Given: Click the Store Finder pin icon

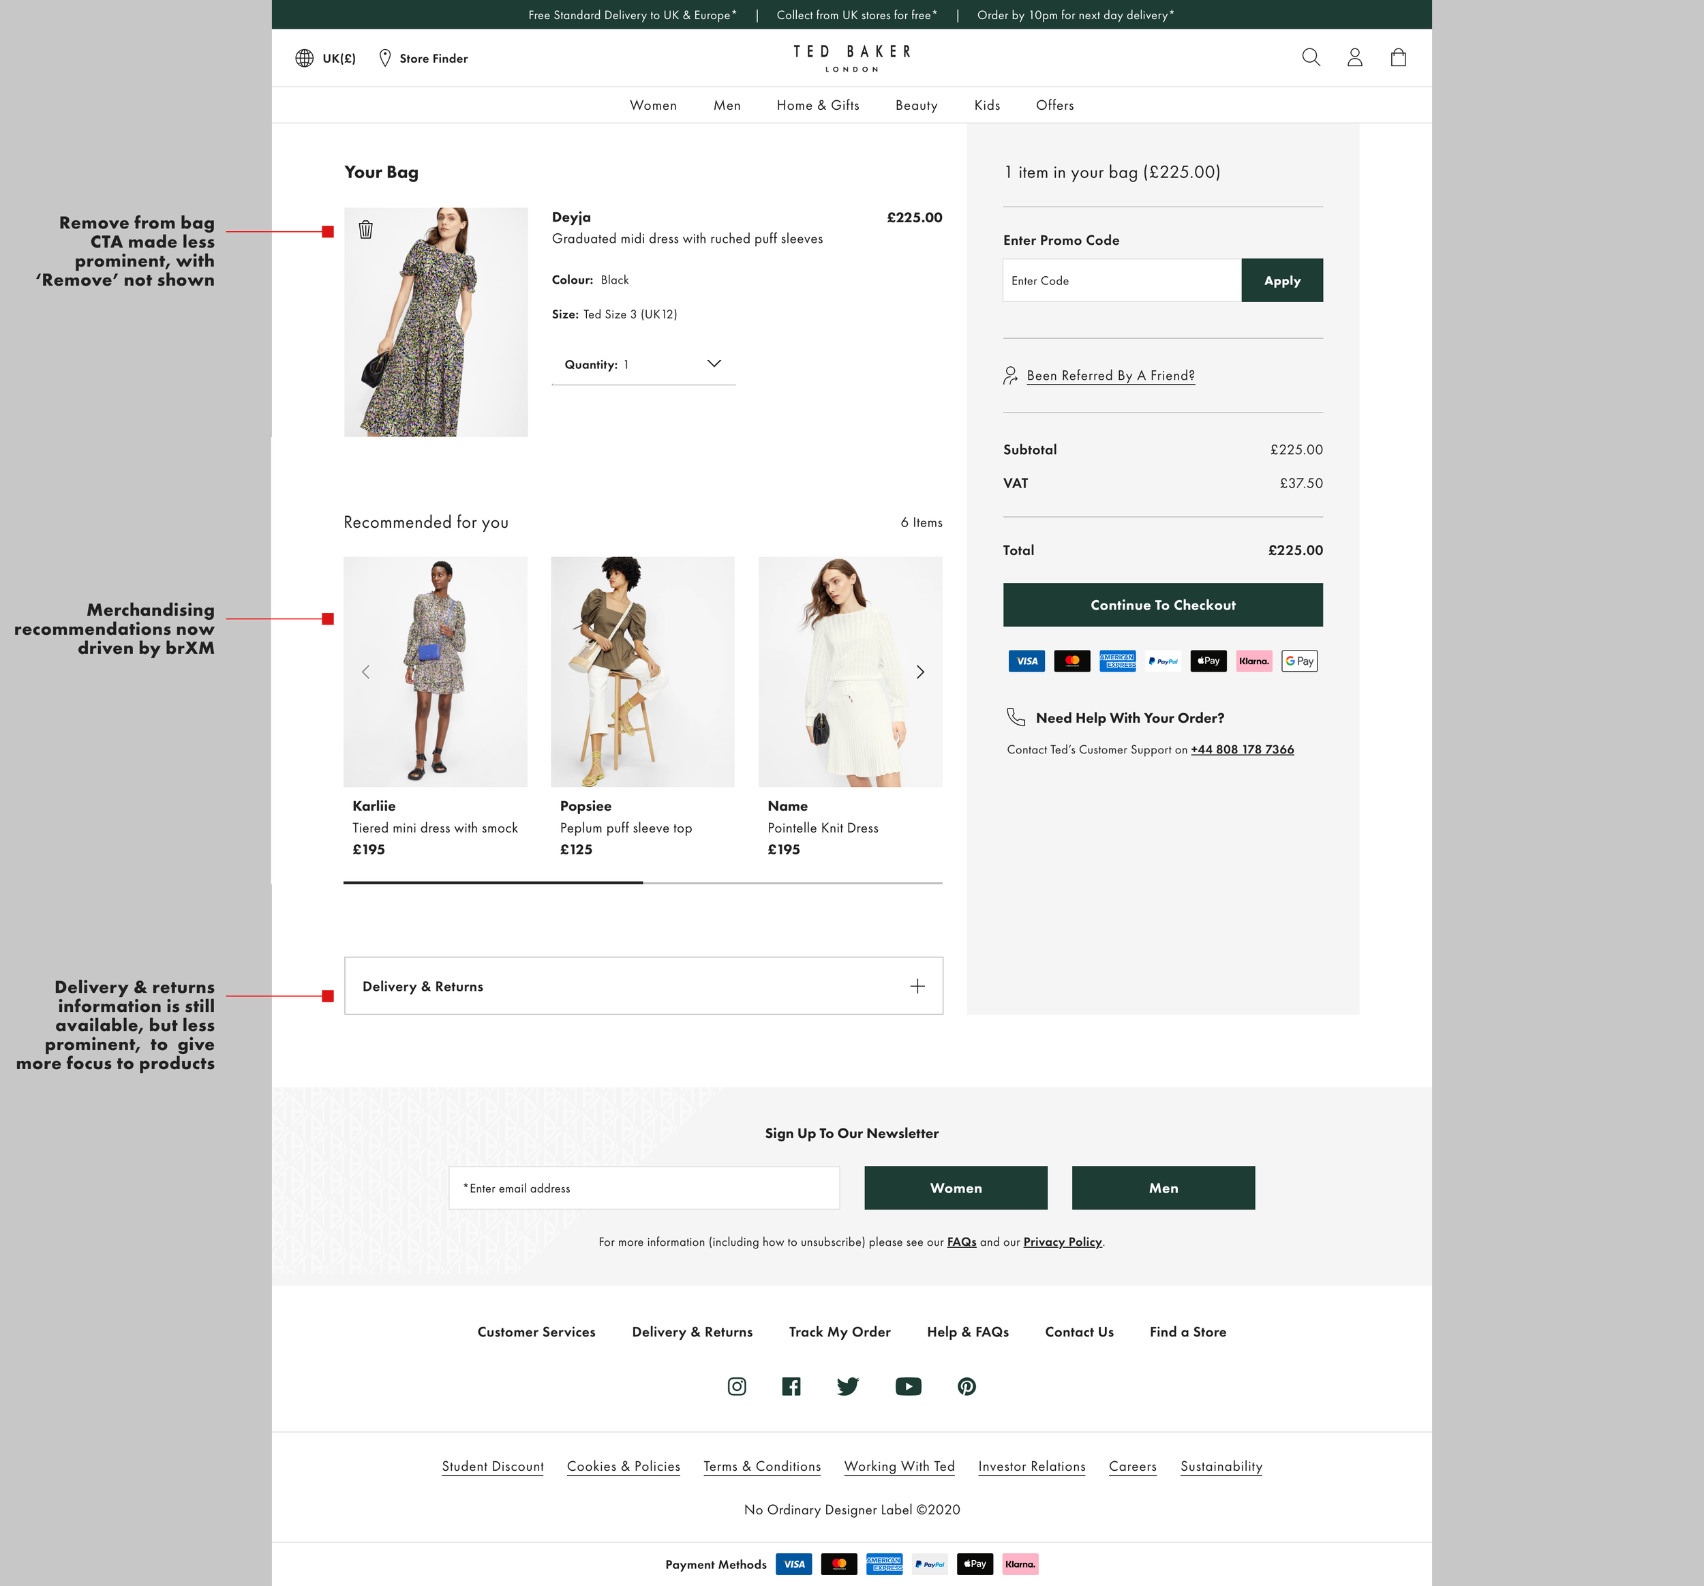Looking at the screenshot, I should pyautogui.click(x=385, y=58).
